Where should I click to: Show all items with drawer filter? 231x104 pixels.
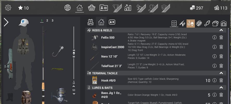pyautogui.click(x=174, y=23)
